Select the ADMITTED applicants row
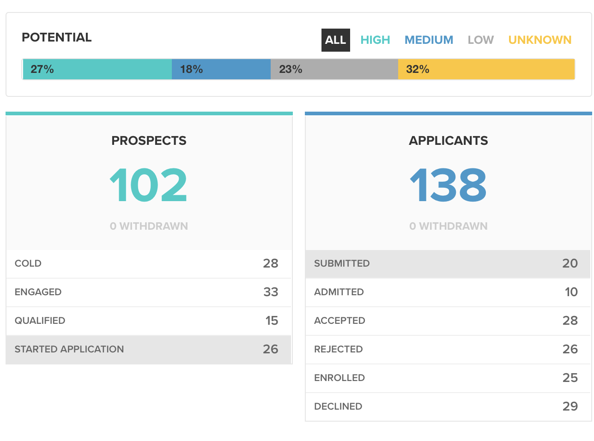The image size is (594, 441). click(447, 292)
